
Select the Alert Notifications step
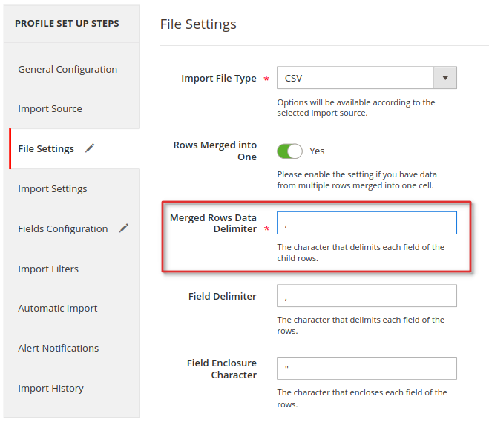pos(59,348)
